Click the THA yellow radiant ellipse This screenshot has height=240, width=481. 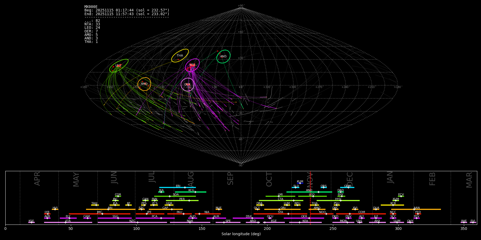pyautogui.click(x=180, y=56)
